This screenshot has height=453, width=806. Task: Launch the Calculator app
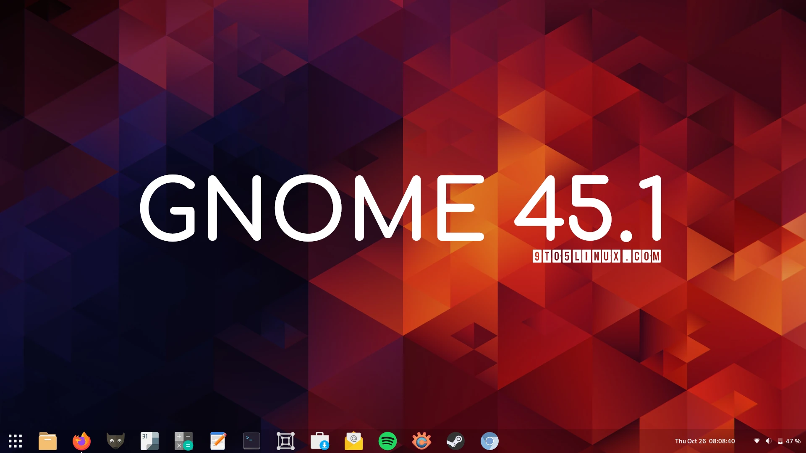click(184, 441)
